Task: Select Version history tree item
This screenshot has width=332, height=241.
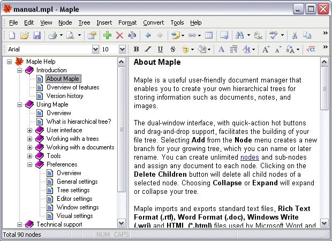Action: coord(65,96)
